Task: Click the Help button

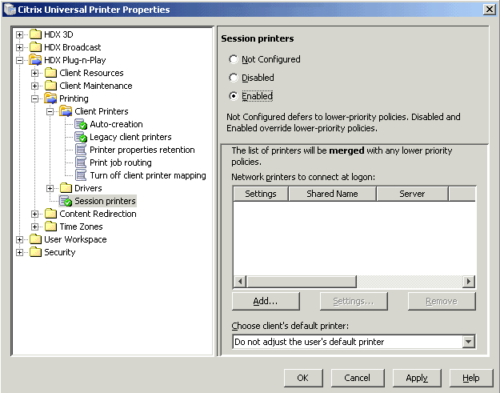Action: 471,378
